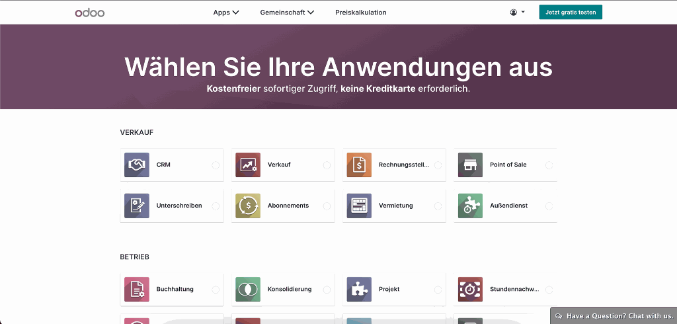Screen dimensions: 677x324
Task: Click the CRM app label
Action: (x=163, y=165)
